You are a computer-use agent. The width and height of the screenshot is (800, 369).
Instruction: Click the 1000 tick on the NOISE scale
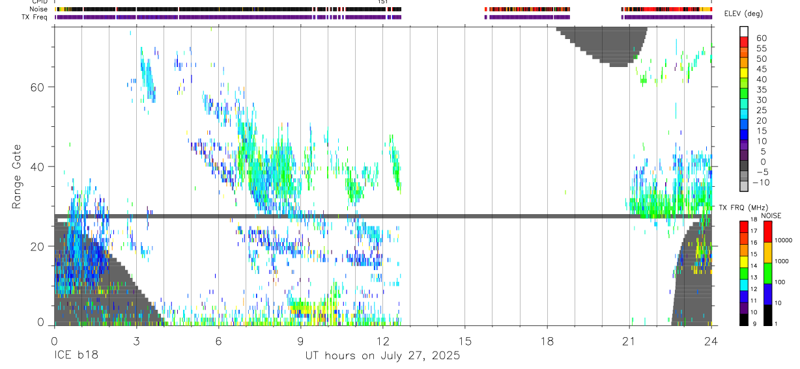point(782,261)
